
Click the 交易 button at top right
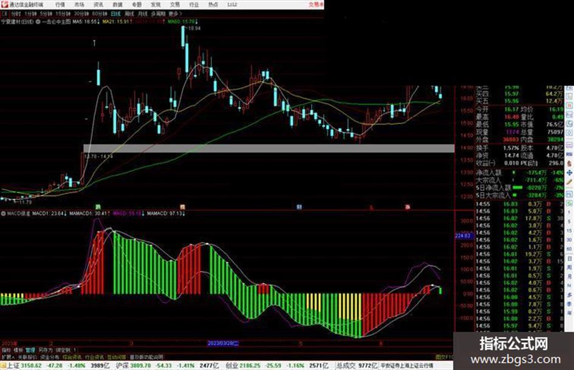pyautogui.click(x=315, y=4)
